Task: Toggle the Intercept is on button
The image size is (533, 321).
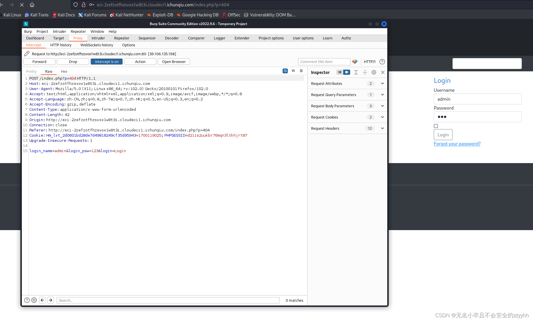Action: (x=107, y=62)
